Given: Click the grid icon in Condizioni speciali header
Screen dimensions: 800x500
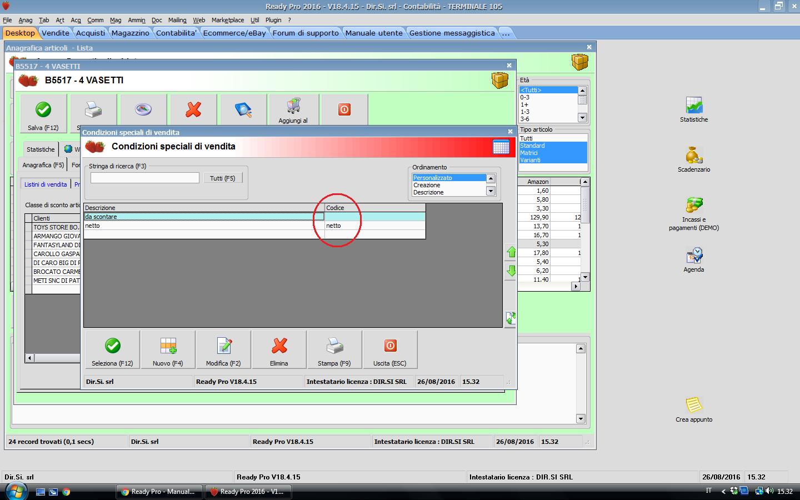Looking at the screenshot, I should (x=501, y=147).
